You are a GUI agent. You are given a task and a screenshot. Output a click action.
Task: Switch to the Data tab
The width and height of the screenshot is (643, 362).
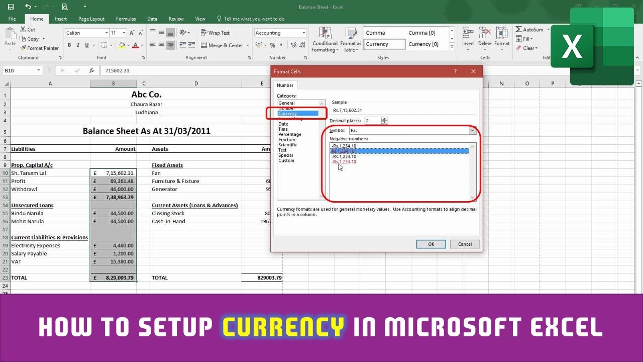[152, 19]
